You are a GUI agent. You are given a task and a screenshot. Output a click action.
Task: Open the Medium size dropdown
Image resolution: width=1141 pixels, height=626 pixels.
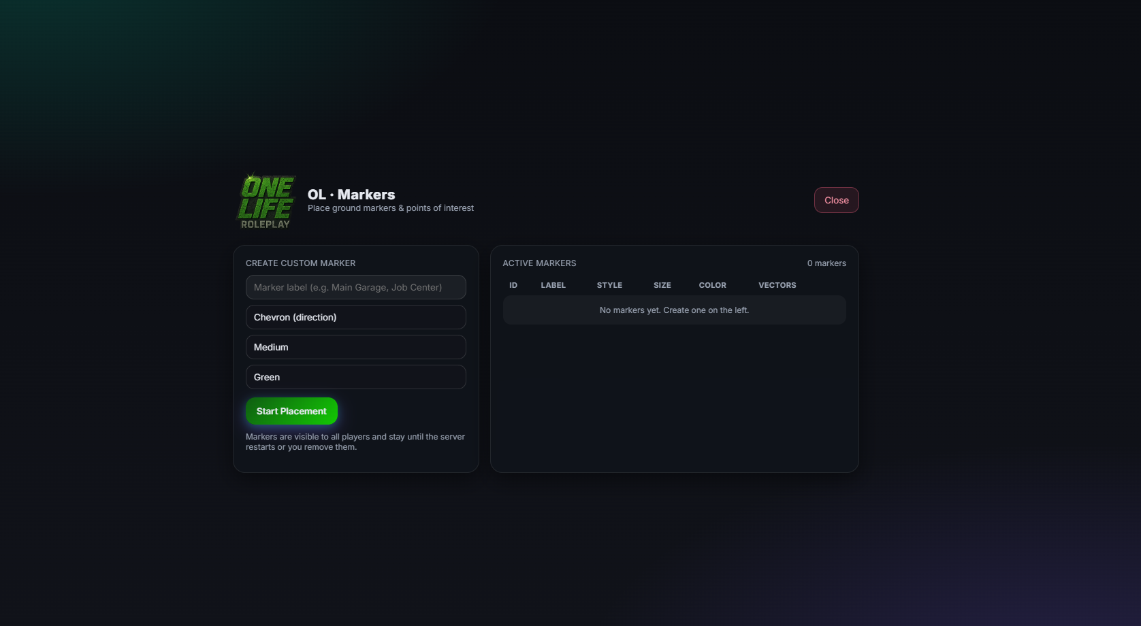355,347
